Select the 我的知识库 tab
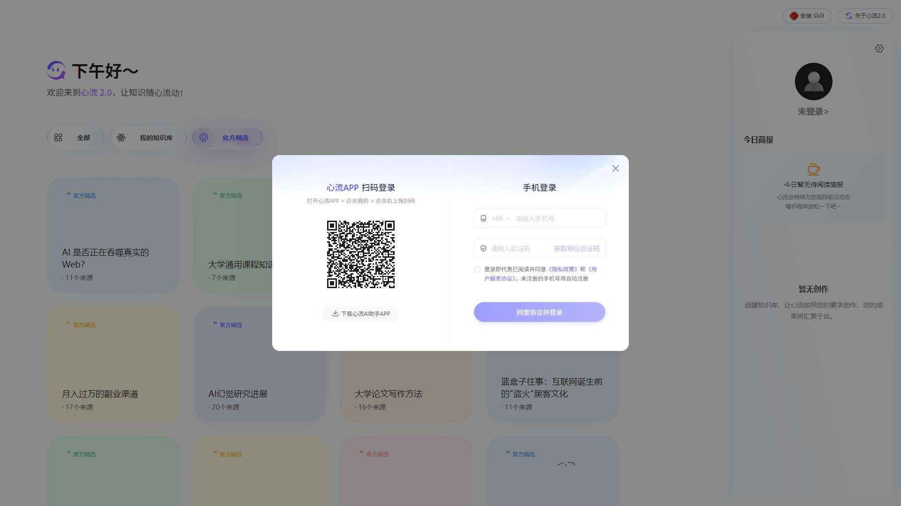The width and height of the screenshot is (901, 506). coord(148,138)
